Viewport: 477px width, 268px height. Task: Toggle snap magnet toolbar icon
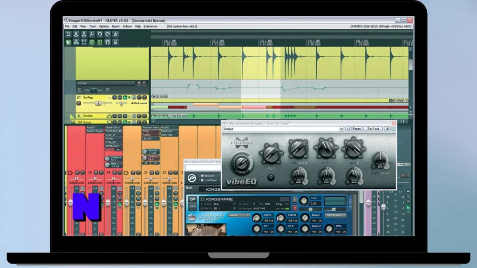point(108,42)
